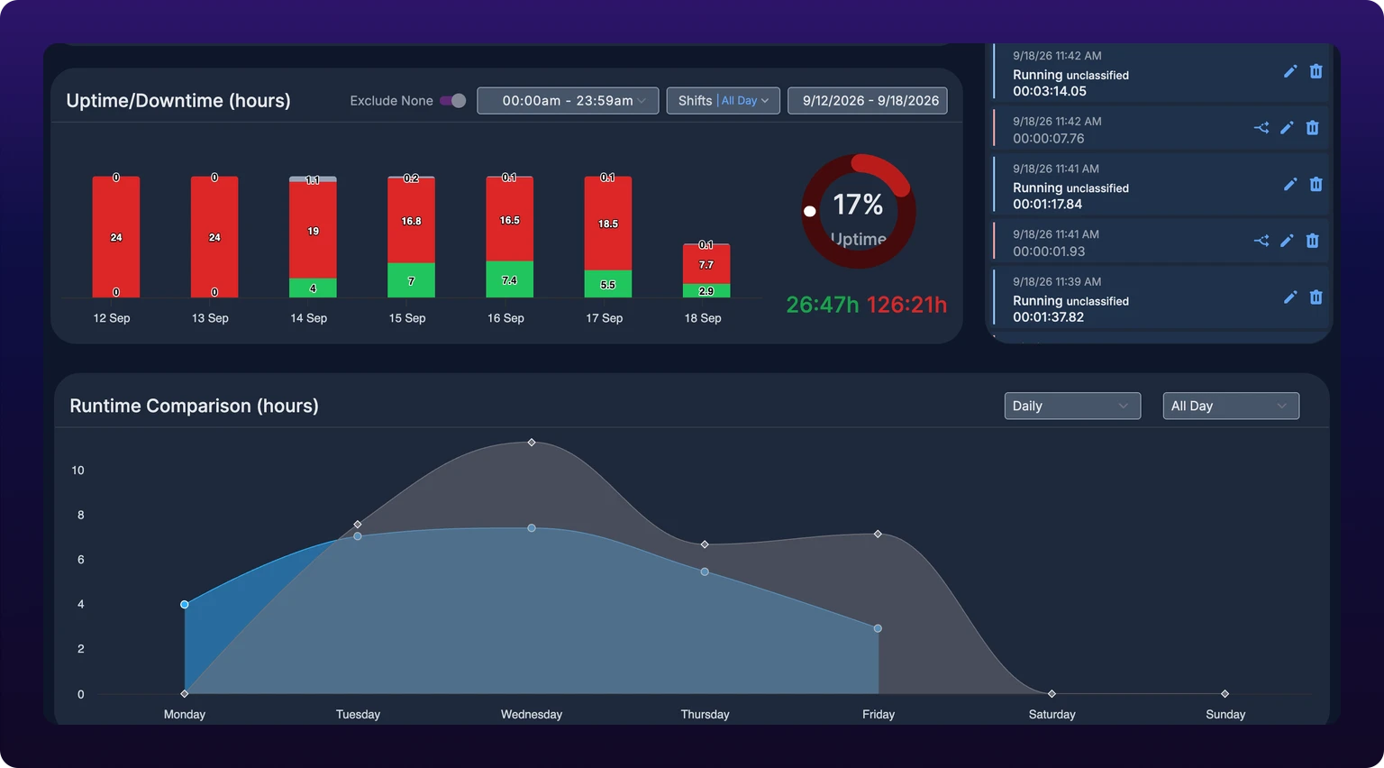
Task: Click the white handle on the uptime donut
Action: click(x=810, y=211)
